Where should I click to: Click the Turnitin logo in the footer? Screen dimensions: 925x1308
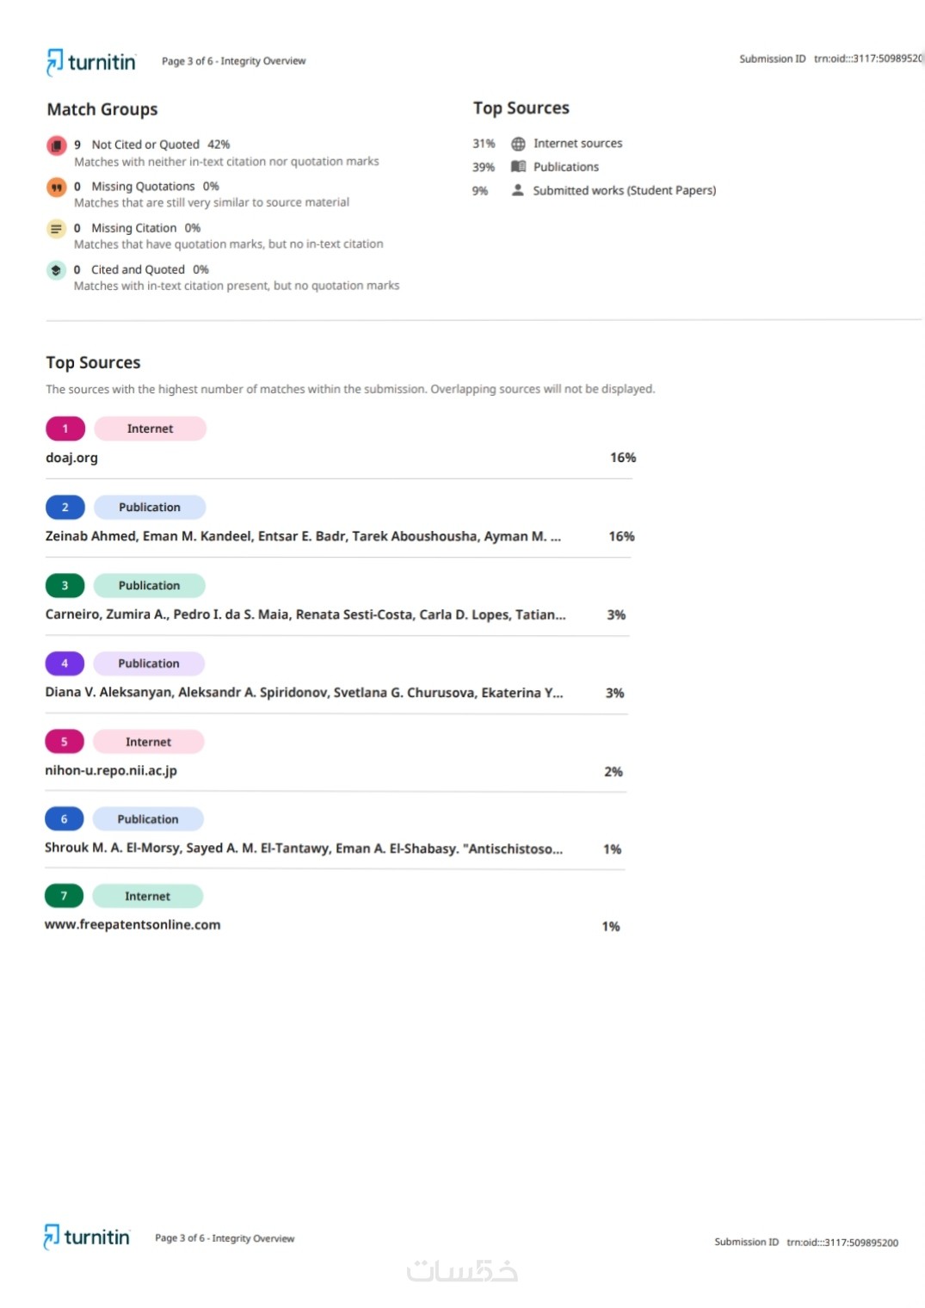pos(87,1237)
